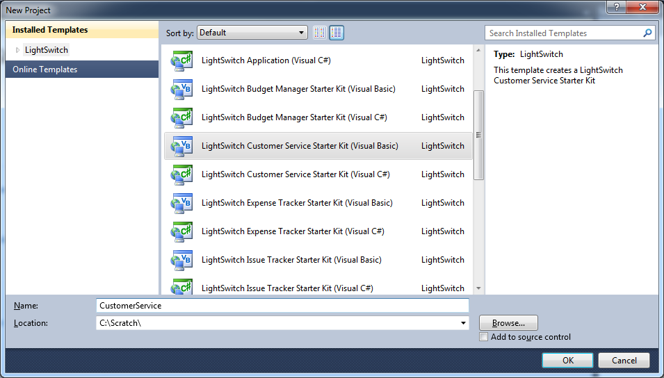Viewport: 664px width, 378px height.
Task: Click the Expense Tracker Visual Basic template icon
Action: [181, 203]
